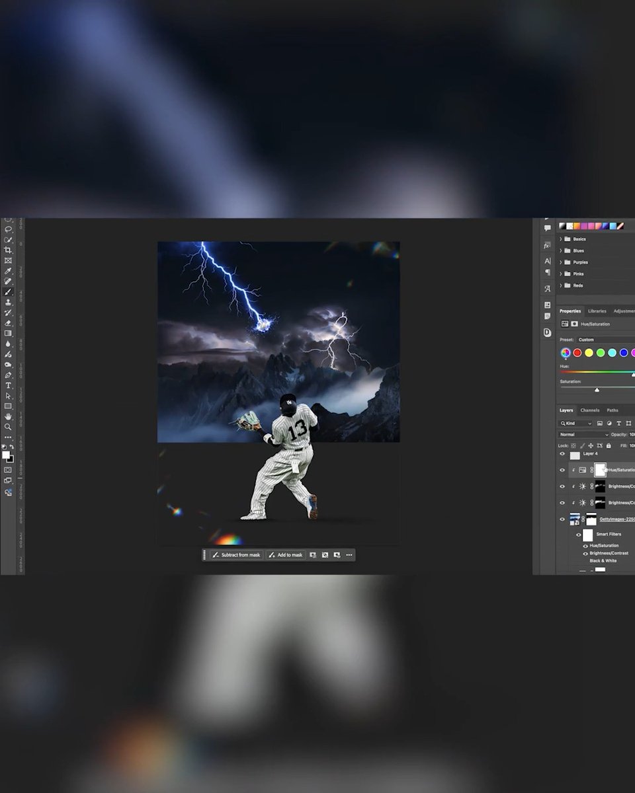Open more options in the mask taskbar

(x=349, y=554)
